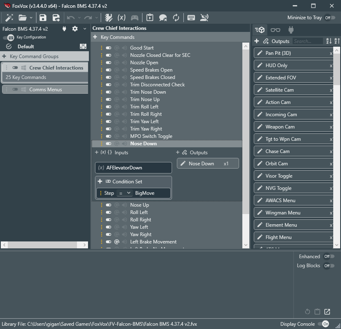341x329 pixels.
Task: Select the MPO Switch Toggle command
Action: 151,136
